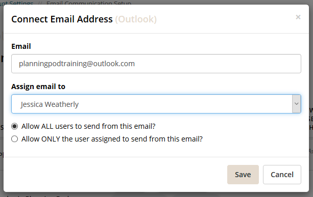Expand the dropdown arrow beside Jessica Weatherly

297,104
